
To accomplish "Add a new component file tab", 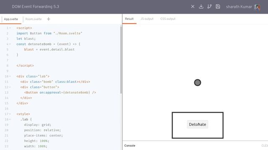I will 49,19.
